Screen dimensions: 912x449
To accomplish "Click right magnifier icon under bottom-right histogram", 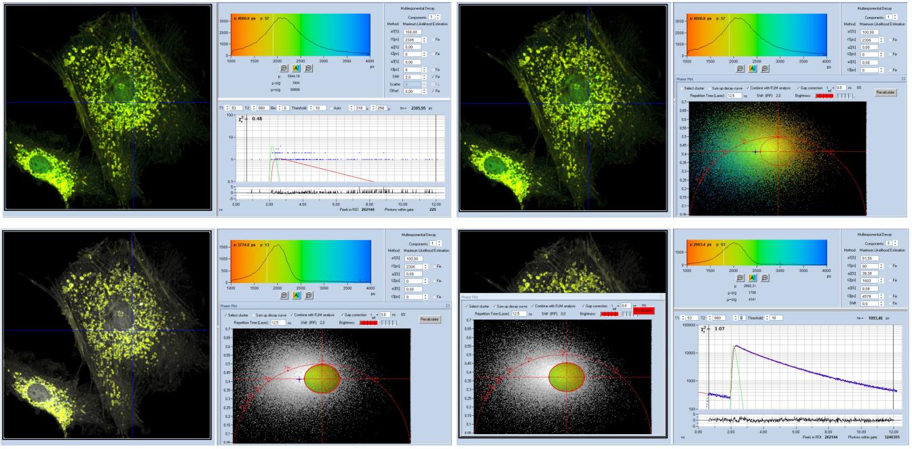I will [x=764, y=277].
